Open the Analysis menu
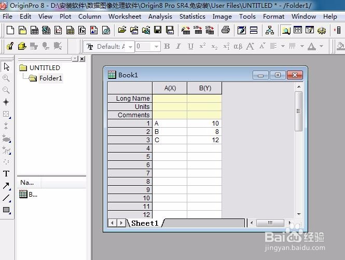The height and width of the screenshot is (260, 345). [x=160, y=17]
